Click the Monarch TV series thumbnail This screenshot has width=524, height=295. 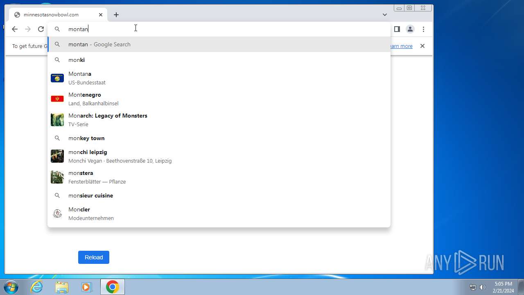click(x=57, y=120)
